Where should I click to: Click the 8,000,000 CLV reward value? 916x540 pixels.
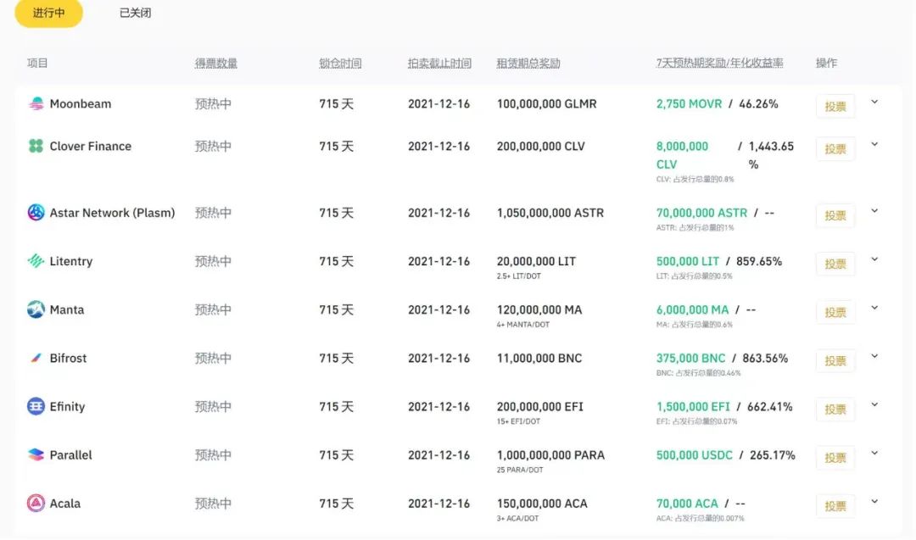click(x=682, y=155)
